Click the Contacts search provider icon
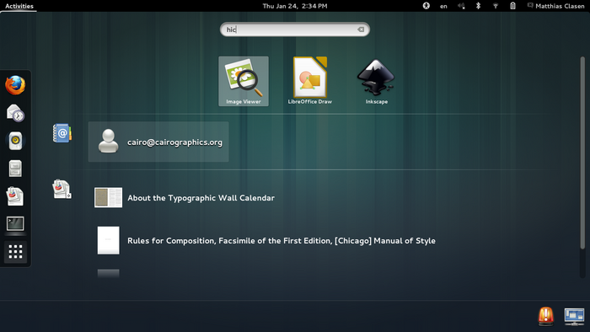590x332 pixels. 62,133
